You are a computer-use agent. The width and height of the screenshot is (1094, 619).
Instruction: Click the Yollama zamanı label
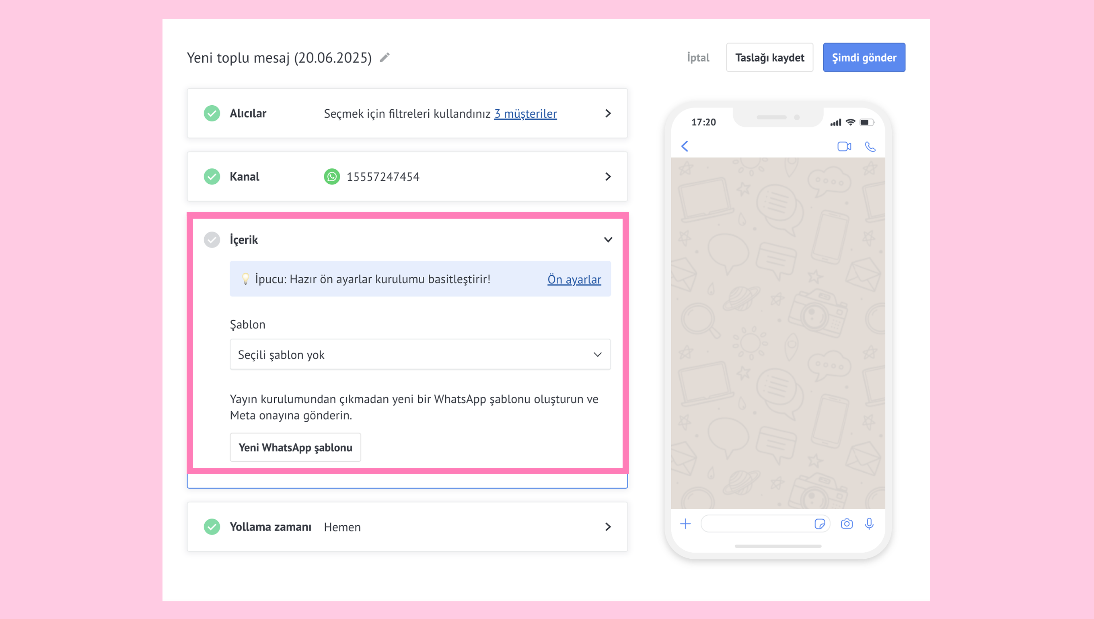271,527
